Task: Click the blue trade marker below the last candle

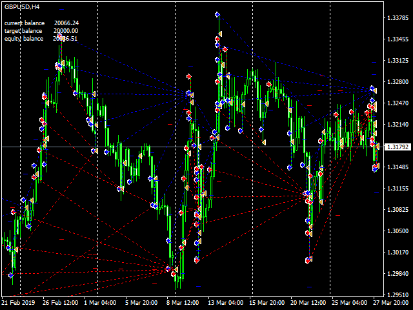Action: [x=376, y=168]
